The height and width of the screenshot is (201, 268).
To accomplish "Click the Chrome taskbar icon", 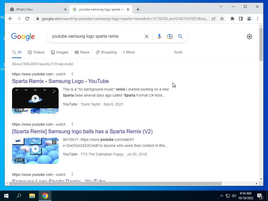I will (x=45, y=196).
